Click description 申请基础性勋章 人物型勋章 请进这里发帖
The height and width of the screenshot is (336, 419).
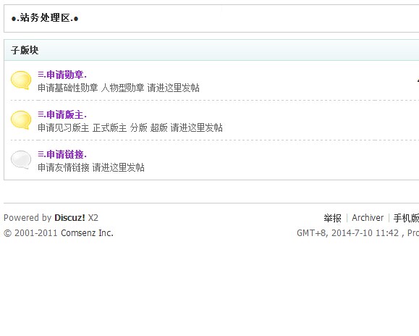(x=119, y=88)
